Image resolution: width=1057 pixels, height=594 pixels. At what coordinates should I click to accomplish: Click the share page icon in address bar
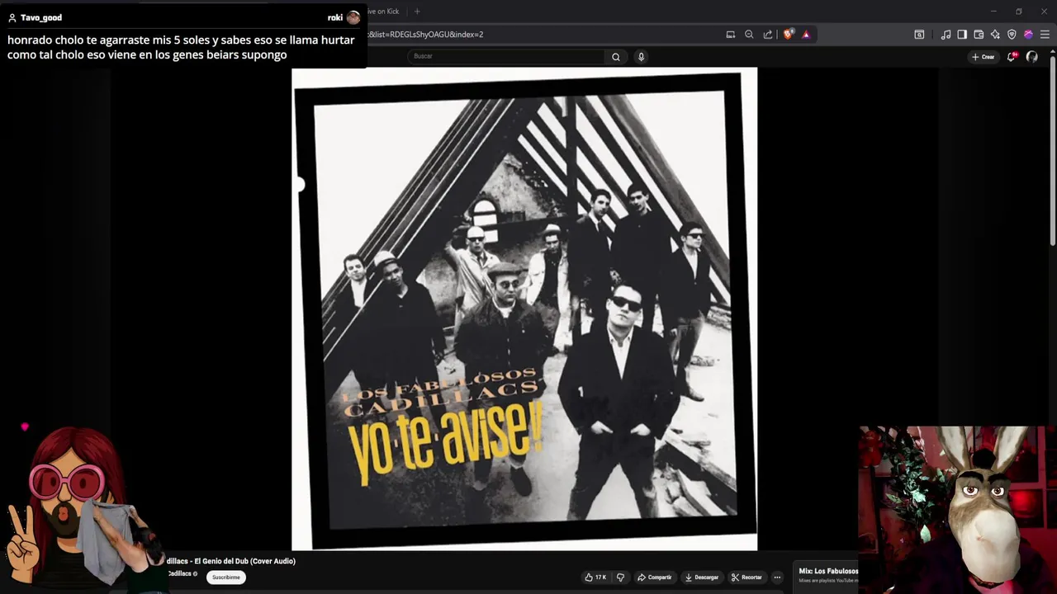(x=768, y=35)
